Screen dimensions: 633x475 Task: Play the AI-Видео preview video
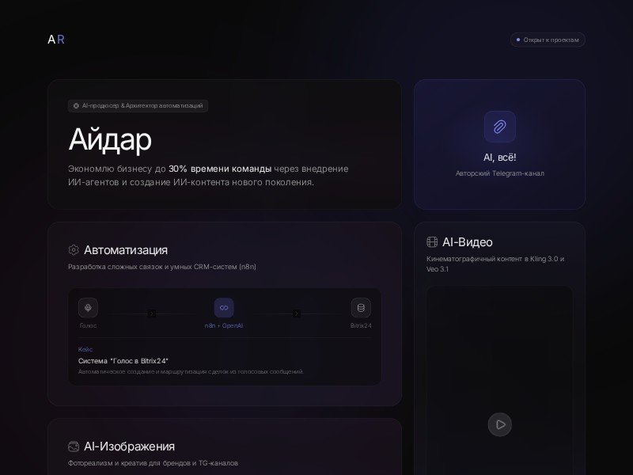coord(500,424)
